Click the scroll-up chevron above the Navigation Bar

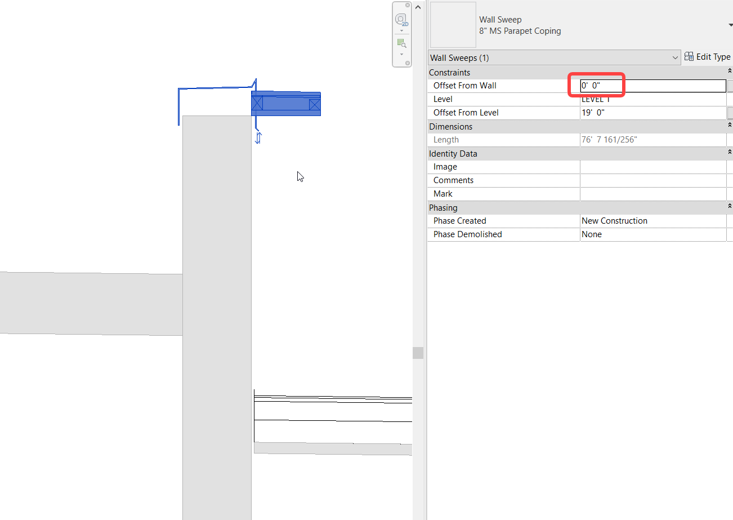(x=418, y=7)
